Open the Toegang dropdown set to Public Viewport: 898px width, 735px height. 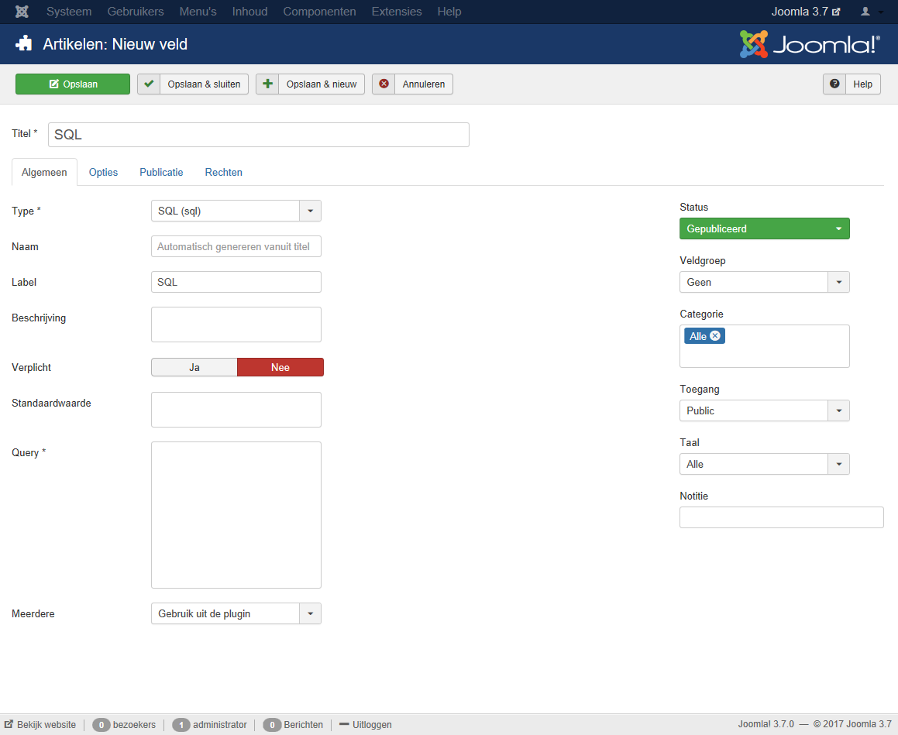tap(764, 410)
